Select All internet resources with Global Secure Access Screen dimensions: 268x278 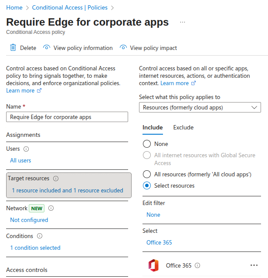coord(147,156)
